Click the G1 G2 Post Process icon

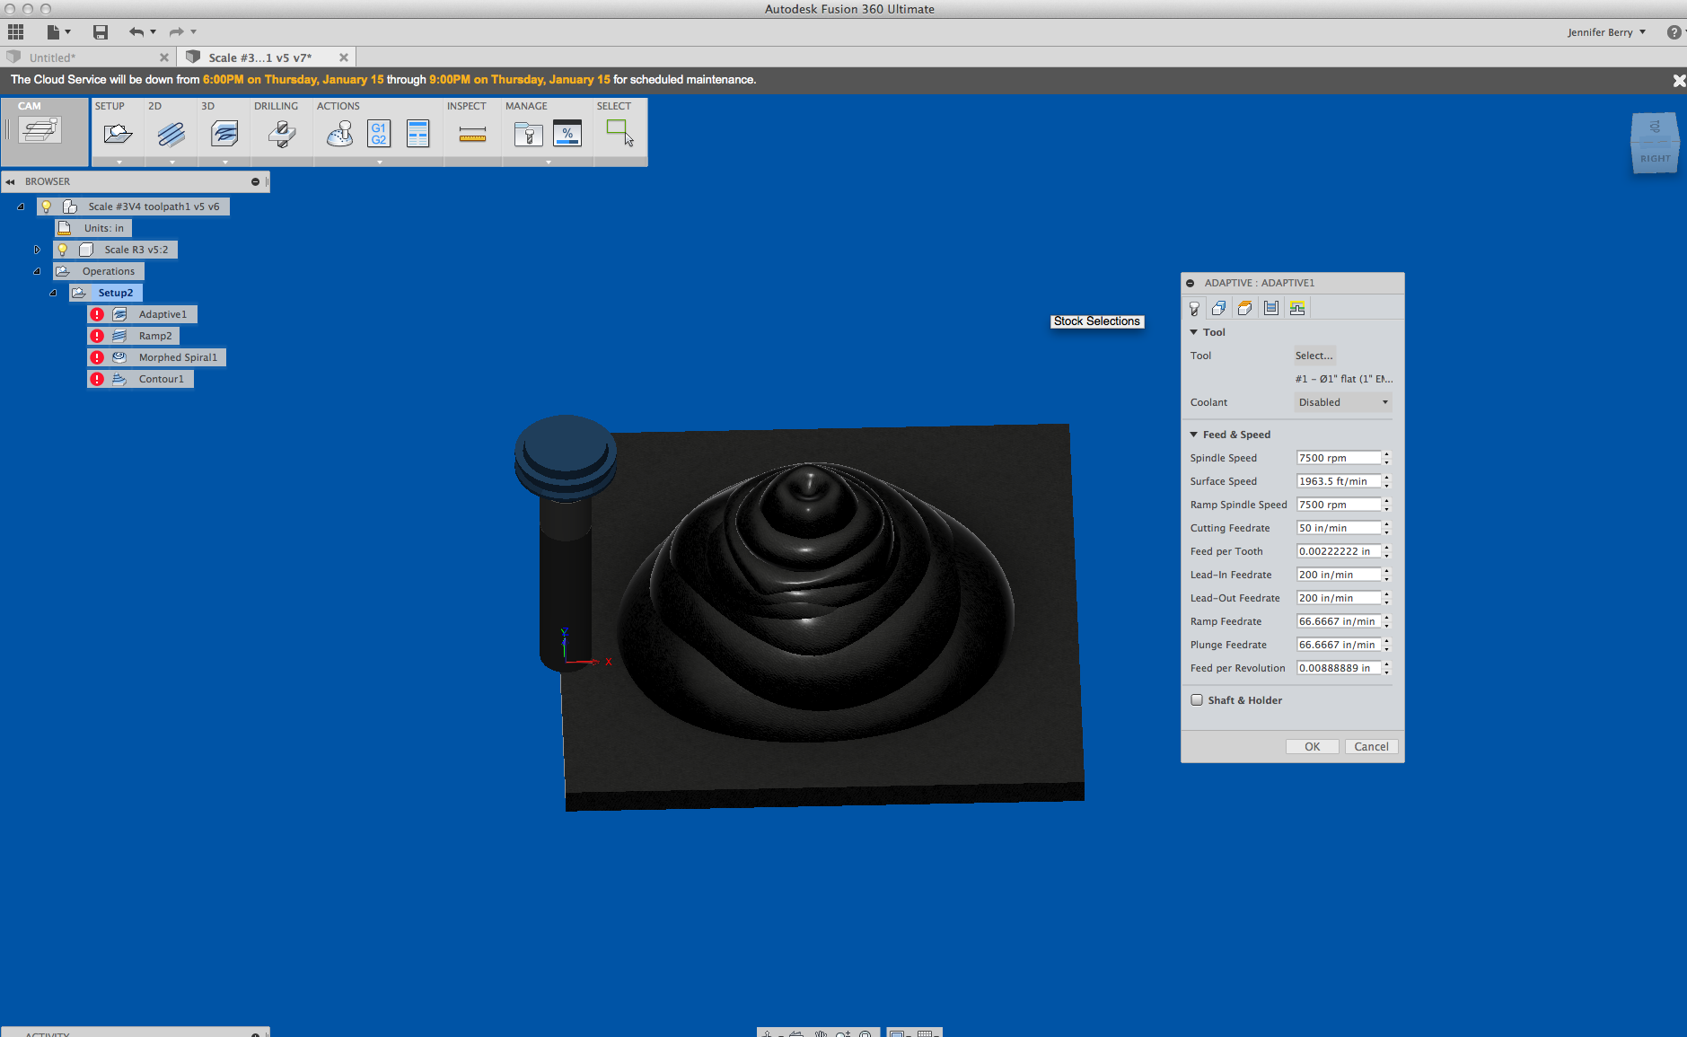(x=379, y=134)
